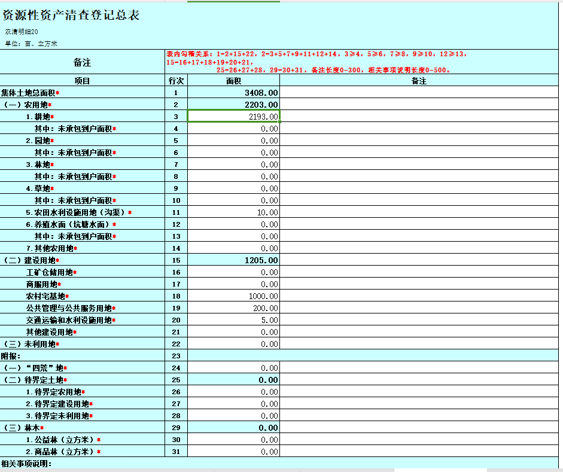Click the （二）建设用地 row label
The height and width of the screenshot is (472, 563).
[x=31, y=260]
